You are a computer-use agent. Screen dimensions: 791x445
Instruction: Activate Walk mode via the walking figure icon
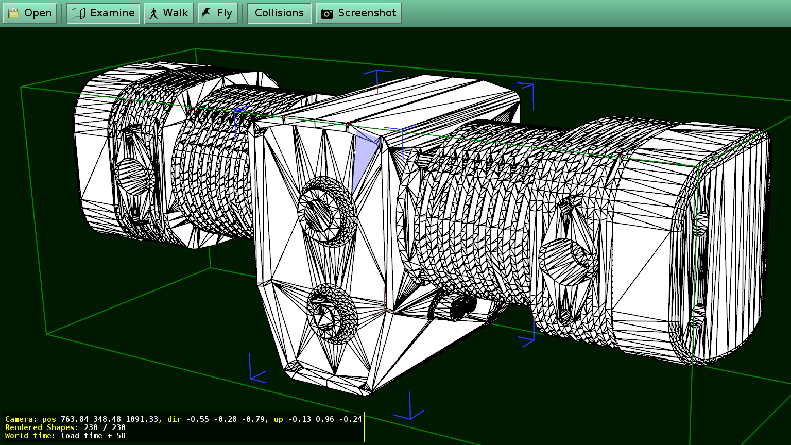[153, 13]
